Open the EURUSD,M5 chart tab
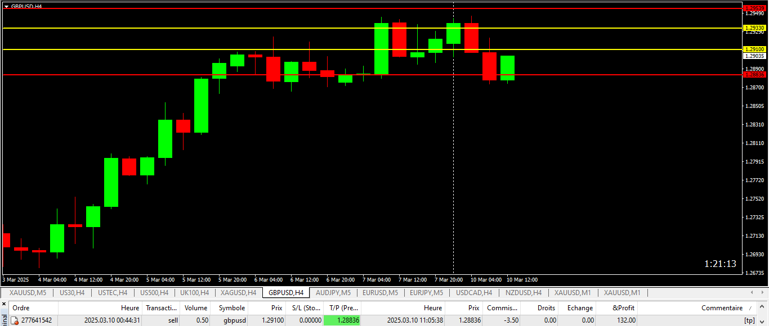The width and height of the screenshot is (769, 326). coord(381,293)
